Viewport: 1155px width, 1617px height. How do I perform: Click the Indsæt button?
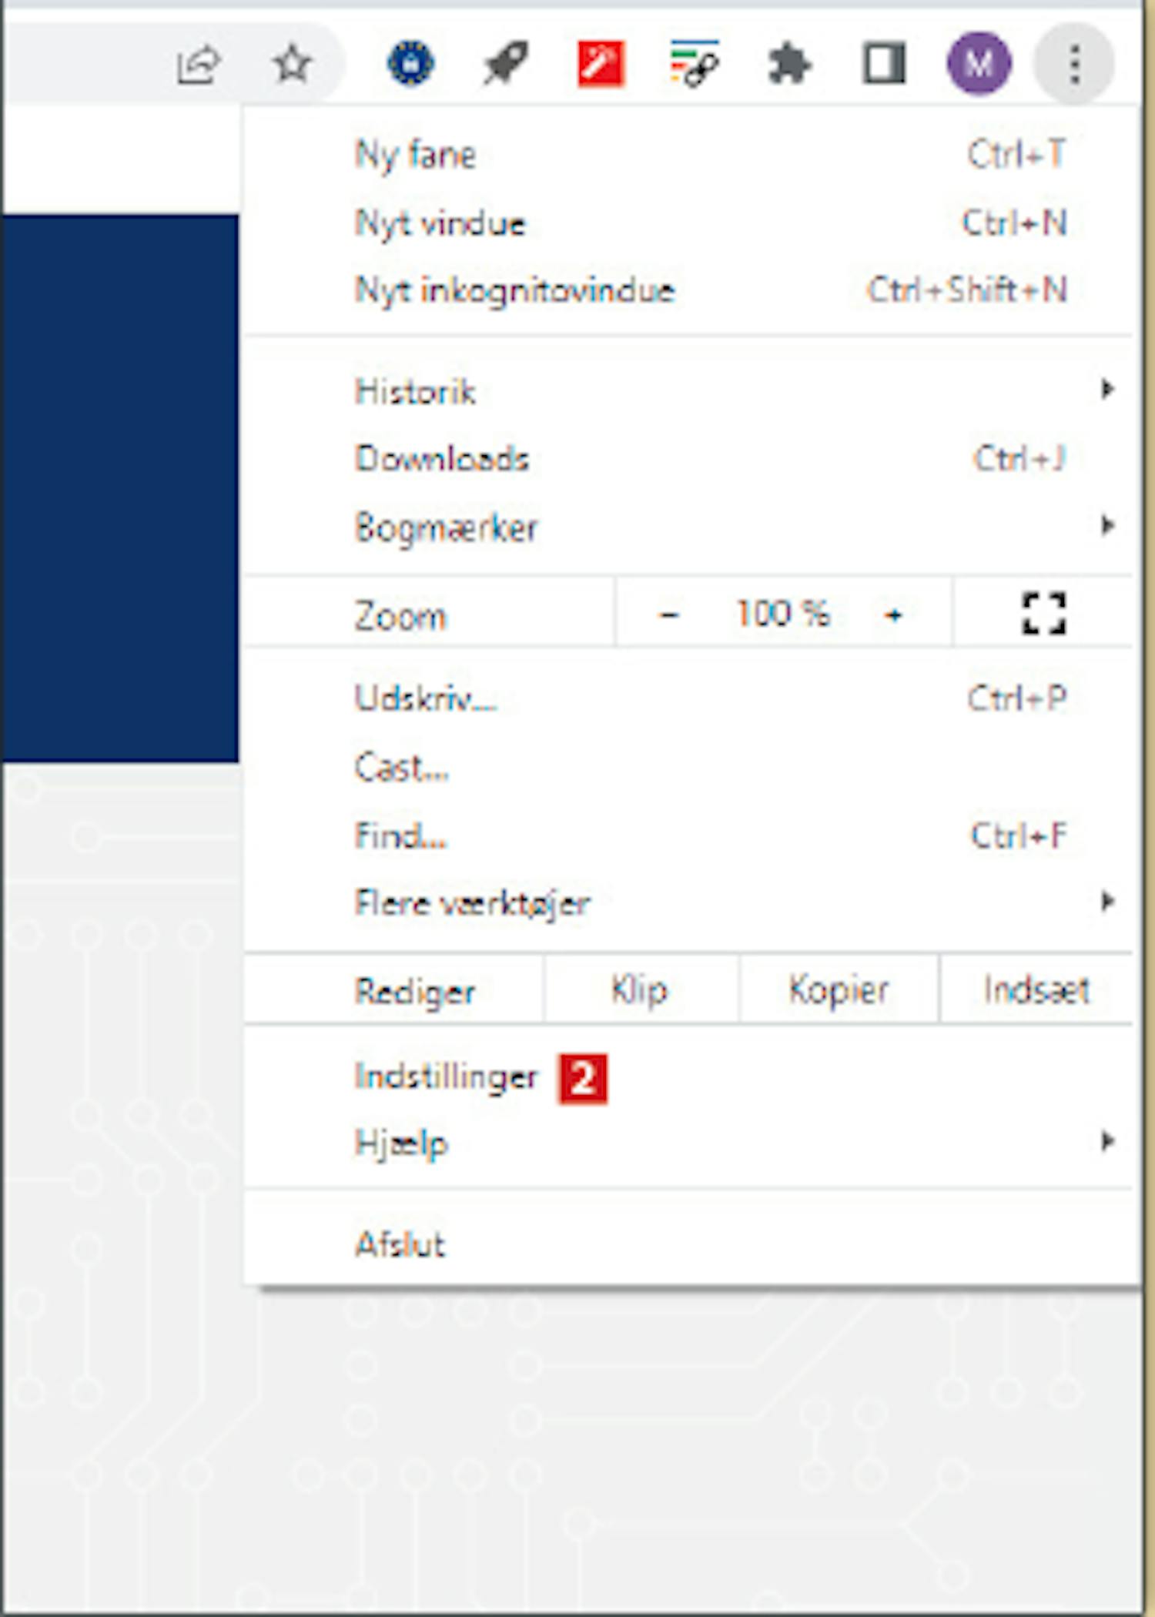pyautogui.click(x=1036, y=989)
